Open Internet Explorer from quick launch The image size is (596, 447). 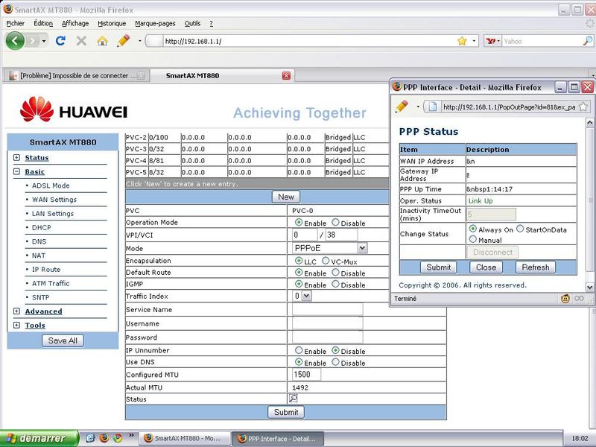90,438
